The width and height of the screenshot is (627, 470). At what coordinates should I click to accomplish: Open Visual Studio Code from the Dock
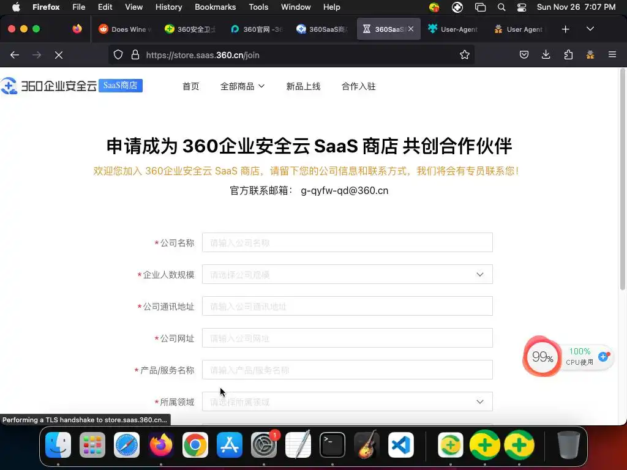pyautogui.click(x=400, y=444)
